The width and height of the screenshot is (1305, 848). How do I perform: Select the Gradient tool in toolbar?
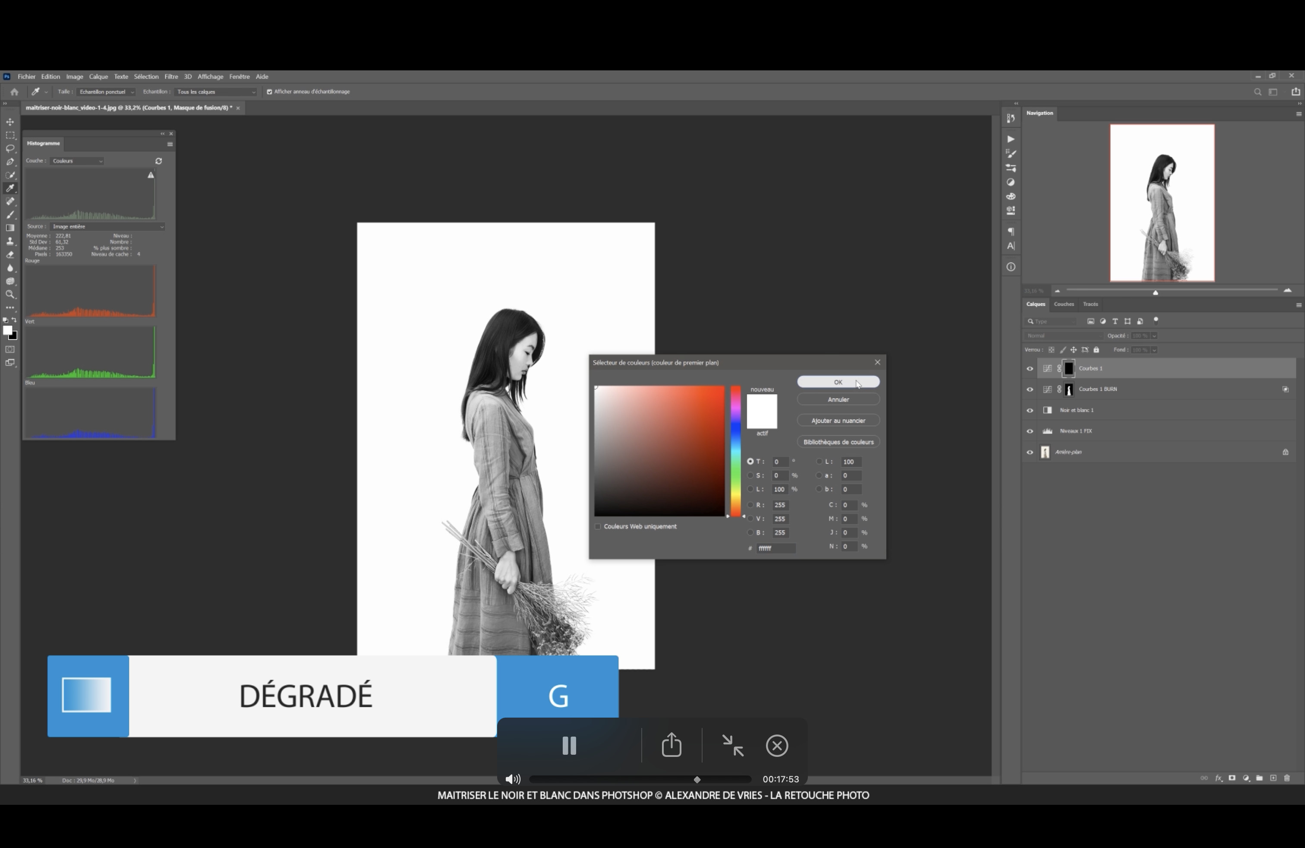pos(10,228)
